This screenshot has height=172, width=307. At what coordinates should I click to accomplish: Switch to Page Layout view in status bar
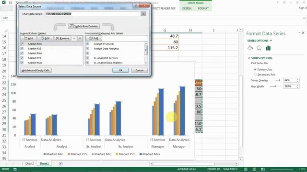[x=254, y=169]
